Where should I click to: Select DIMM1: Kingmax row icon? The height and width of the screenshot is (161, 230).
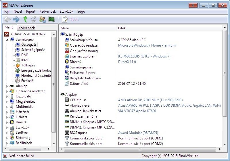[67, 122]
